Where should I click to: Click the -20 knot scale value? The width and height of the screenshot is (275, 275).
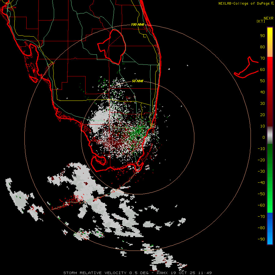pos(261,160)
